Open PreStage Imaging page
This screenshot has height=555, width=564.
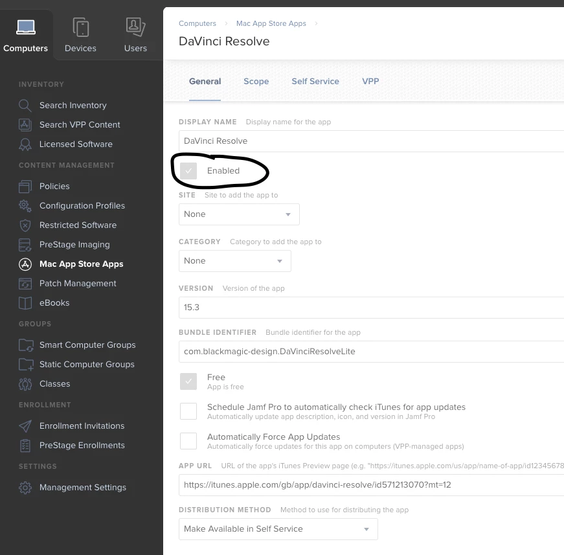[x=74, y=245]
